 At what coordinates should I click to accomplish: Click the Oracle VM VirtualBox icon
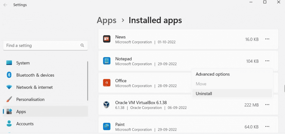(107, 105)
